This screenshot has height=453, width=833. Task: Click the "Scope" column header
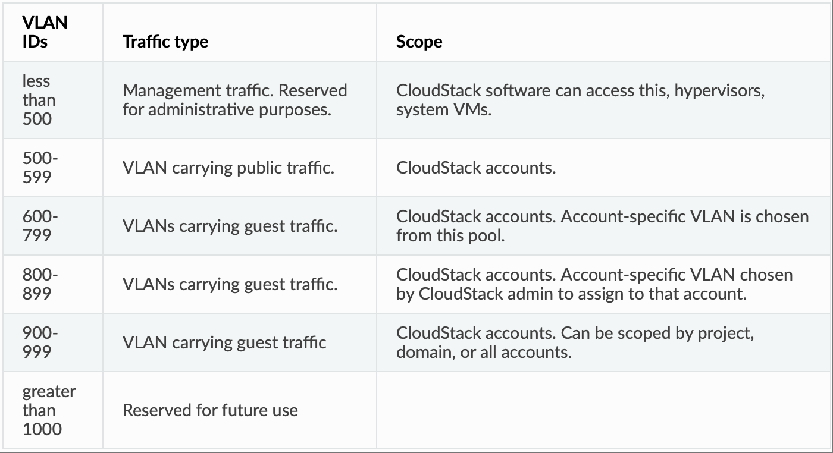coord(419,42)
